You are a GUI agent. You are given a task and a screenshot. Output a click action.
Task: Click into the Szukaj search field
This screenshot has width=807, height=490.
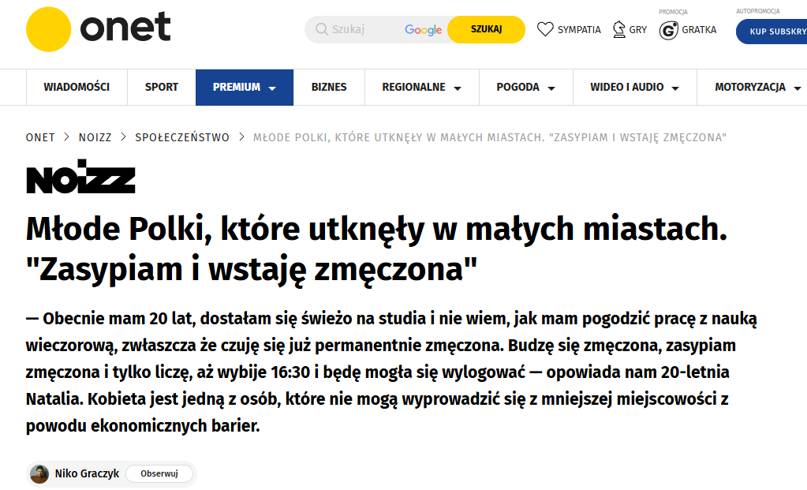click(x=363, y=30)
